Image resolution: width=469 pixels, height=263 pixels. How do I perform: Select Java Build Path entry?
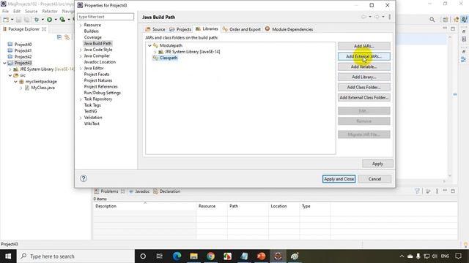pyautogui.click(x=97, y=44)
